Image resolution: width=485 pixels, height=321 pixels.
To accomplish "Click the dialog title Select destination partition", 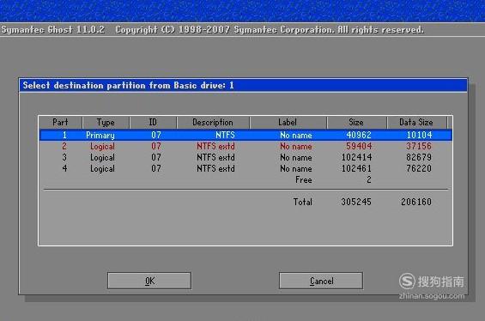I will click(128, 85).
